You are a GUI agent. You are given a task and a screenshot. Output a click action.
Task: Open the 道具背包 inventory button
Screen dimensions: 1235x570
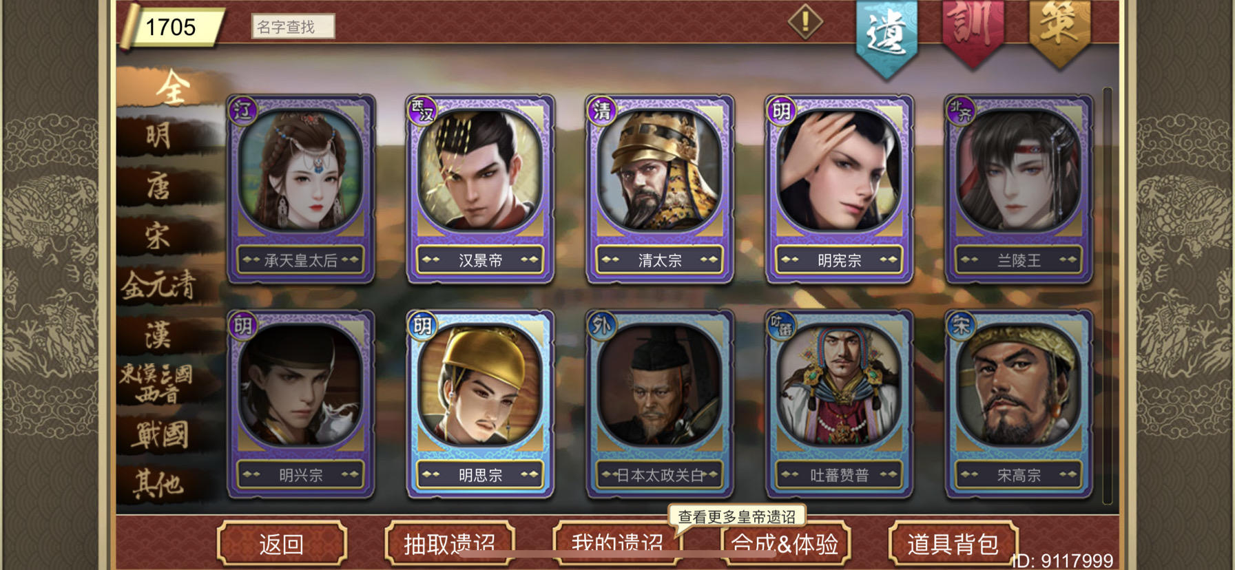(953, 544)
